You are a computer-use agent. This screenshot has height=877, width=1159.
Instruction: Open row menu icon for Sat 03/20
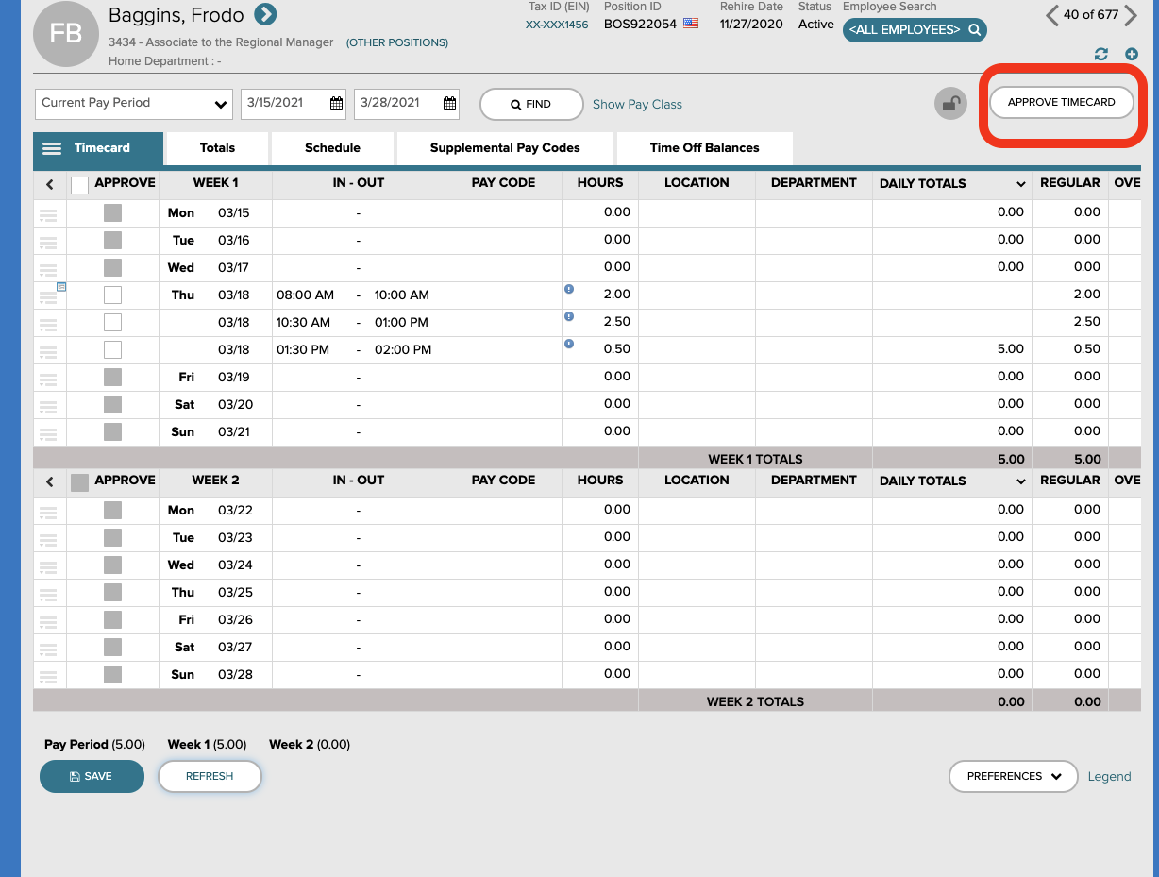tap(48, 407)
